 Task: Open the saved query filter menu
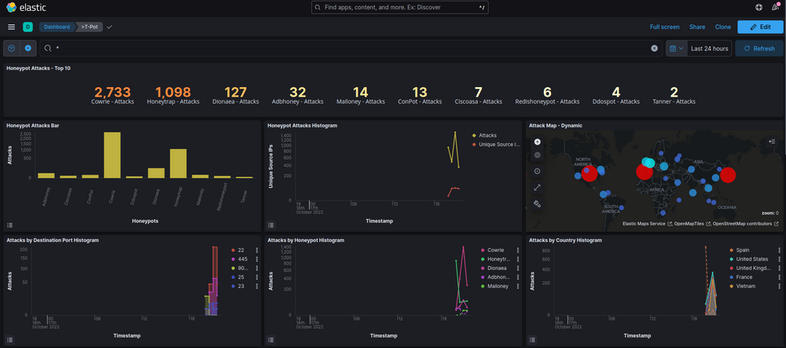coord(12,49)
